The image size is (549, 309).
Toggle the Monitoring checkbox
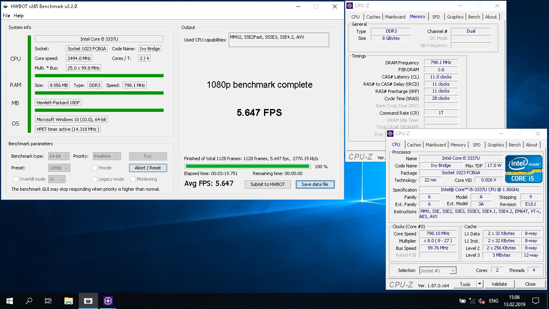pyautogui.click(x=133, y=179)
